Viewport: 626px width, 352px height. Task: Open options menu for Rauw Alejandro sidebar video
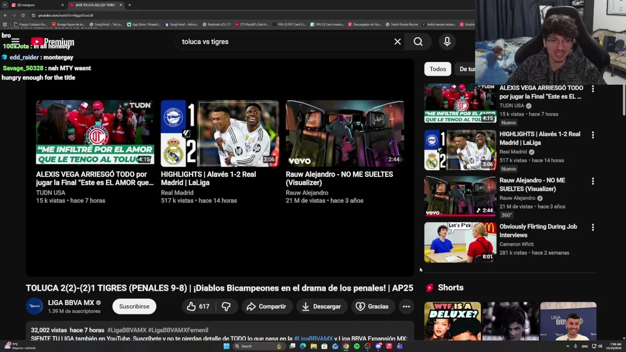[593, 181]
